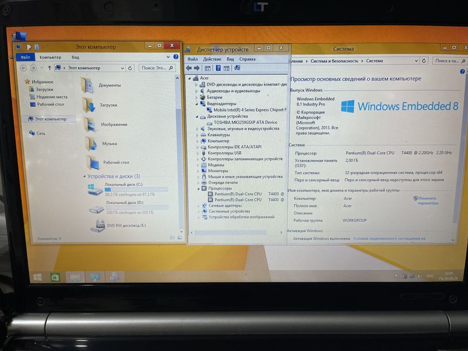Click Back arrow in Этот компьютер window
Viewport: 468px width, 351px height.
click(23, 68)
